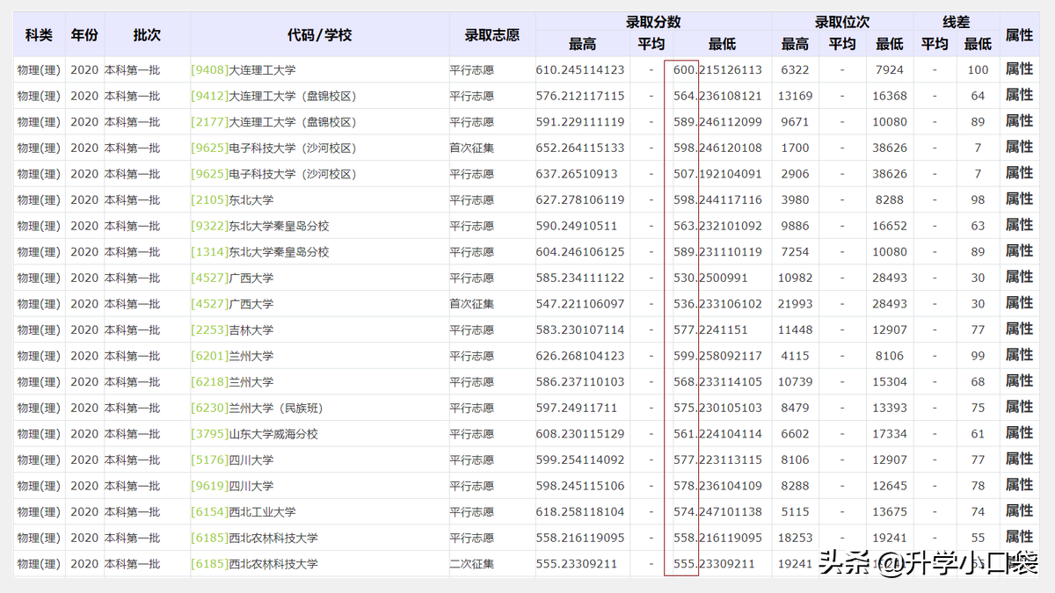Select the highest score 652.264115133
This screenshot has width=1055, height=593.
(x=580, y=148)
